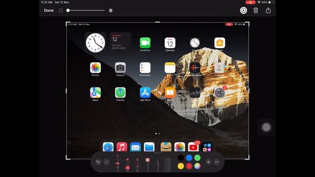This screenshot has height=177, width=315.
Task: Click the top-left crop corner handle
Action: click(x=68, y=24)
